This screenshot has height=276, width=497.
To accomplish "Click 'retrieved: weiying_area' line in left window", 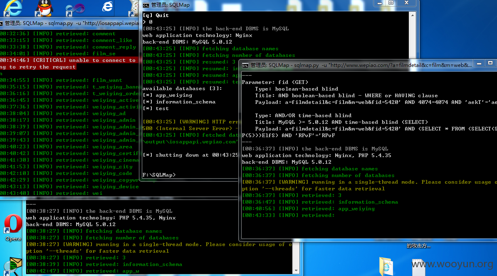I will click(x=66, y=147).
